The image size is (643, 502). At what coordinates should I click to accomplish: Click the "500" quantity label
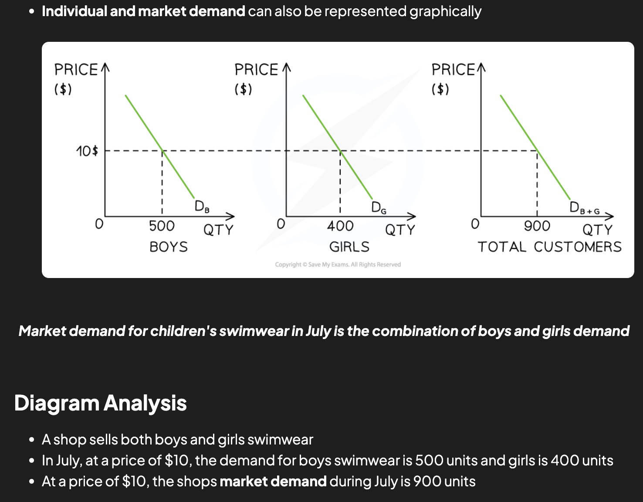(162, 226)
